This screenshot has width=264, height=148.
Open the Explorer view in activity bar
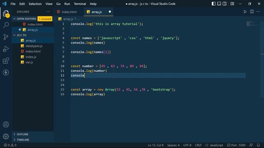(x=6, y=14)
